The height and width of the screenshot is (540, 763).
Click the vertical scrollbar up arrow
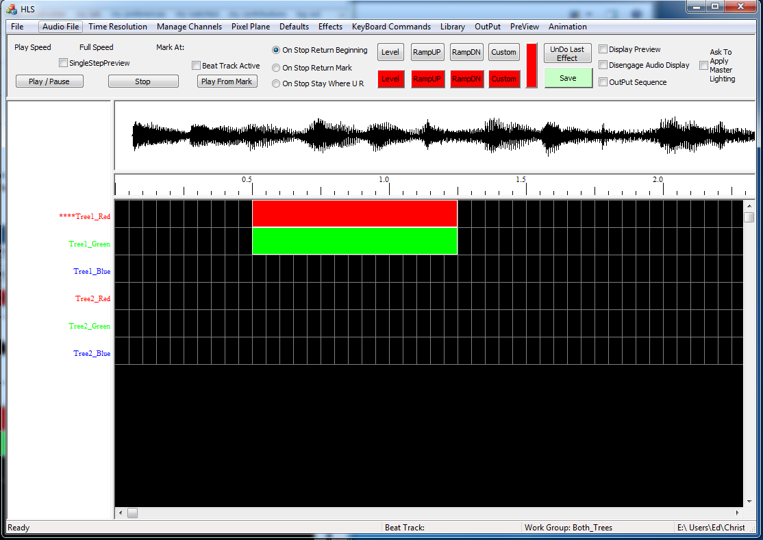click(749, 206)
